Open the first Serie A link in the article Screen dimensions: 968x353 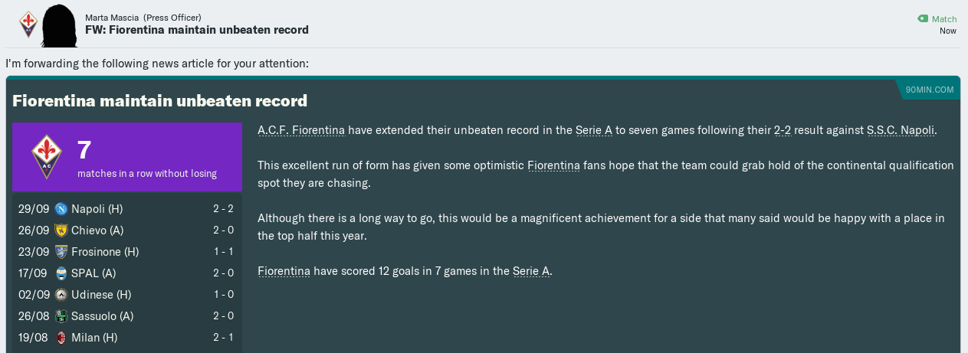593,130
